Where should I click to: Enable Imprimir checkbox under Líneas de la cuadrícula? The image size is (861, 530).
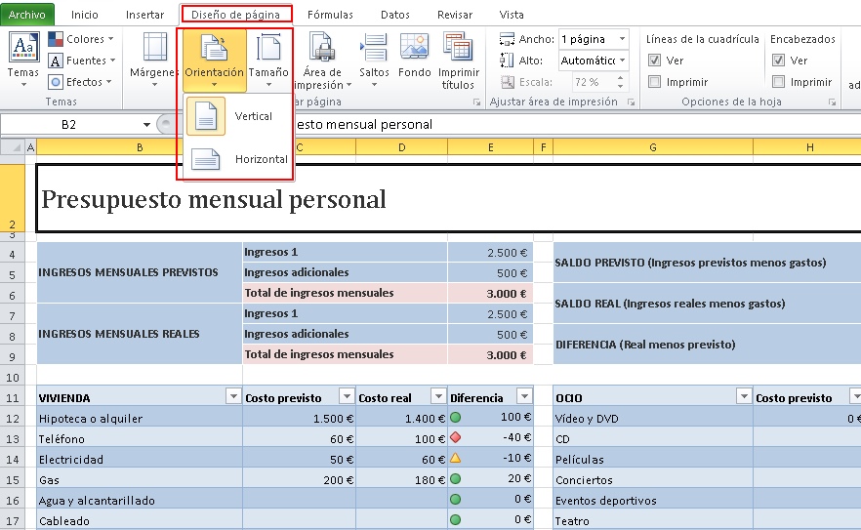(x=655, y=82)
